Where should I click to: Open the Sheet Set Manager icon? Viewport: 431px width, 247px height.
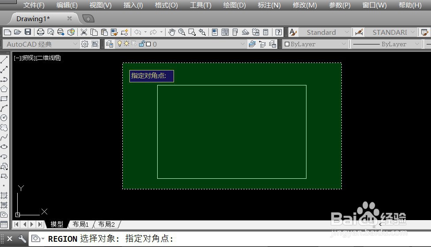coord(245,32)
